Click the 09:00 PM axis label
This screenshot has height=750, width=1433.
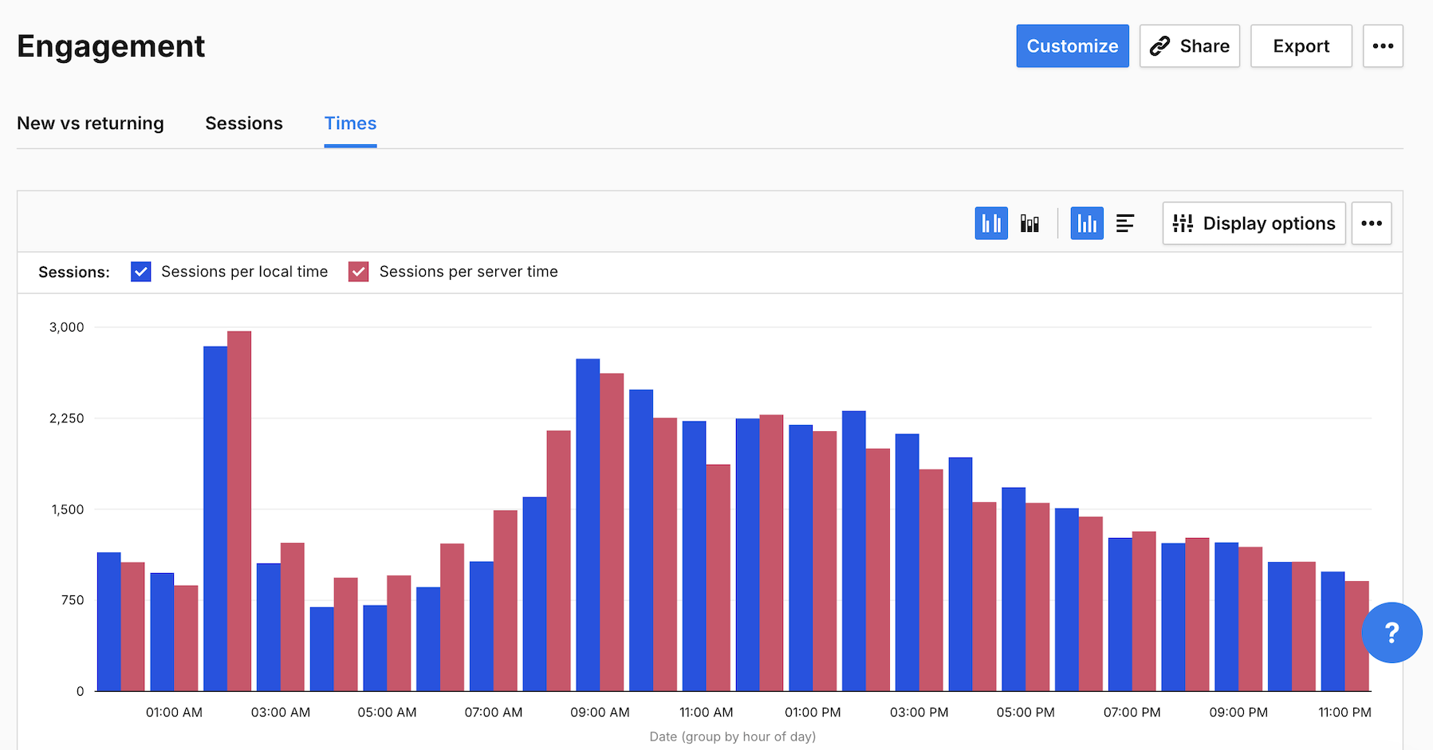click(x=1238, y=713)
